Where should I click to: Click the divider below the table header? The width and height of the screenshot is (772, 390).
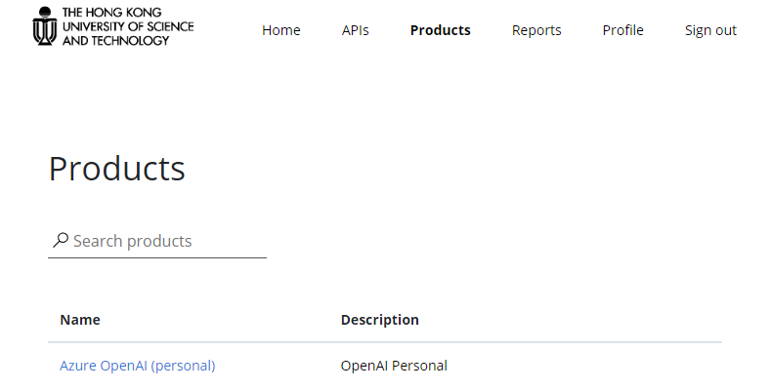[x=385, y=342]
